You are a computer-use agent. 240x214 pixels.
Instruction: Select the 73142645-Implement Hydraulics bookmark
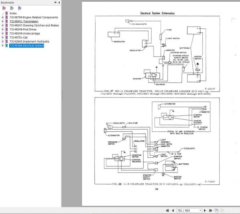click(29, 42)
